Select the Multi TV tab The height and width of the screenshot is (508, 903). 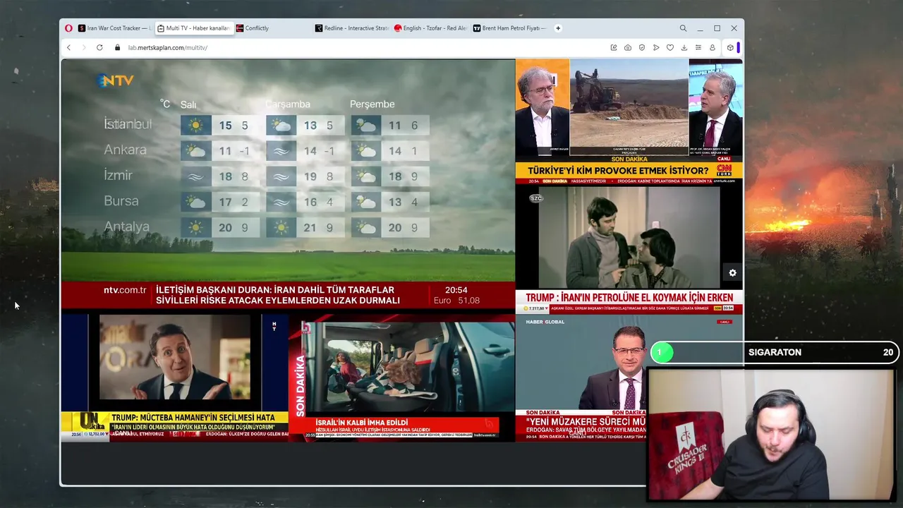click(193, 28)
